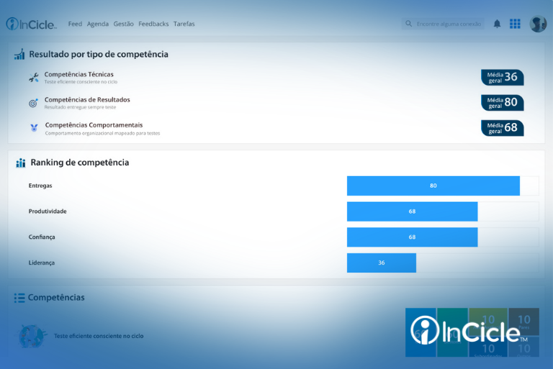
Task: Select 'Teste eficiente consciente no ciclo' in Competências list
Action: [x=99, y=336]
